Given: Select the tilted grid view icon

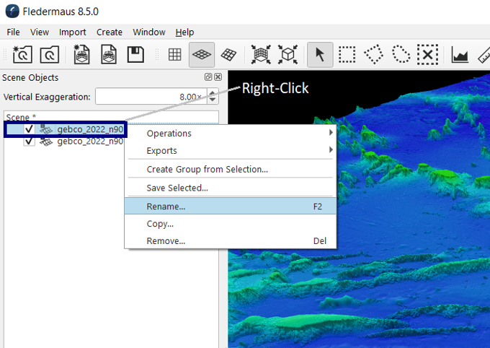Looking at the screenshot, I should coord(228,55).
